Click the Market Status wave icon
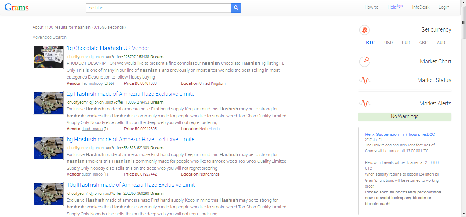Viewport: 466px width, 217px height. coord(365,81)
